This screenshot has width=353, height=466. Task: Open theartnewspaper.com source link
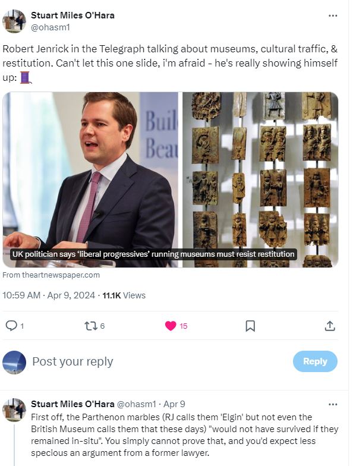pyautogui.click(x=51, y=275)
